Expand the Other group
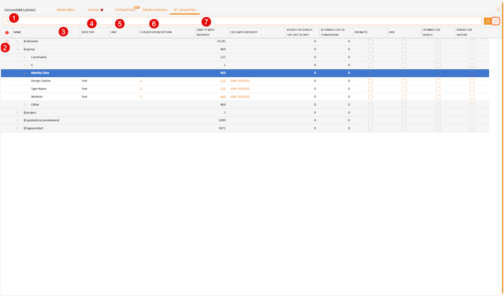The width and height of the screenshot is (504, 296). coord(25,105)
